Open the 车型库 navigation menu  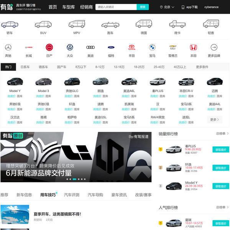click(69, 7)
